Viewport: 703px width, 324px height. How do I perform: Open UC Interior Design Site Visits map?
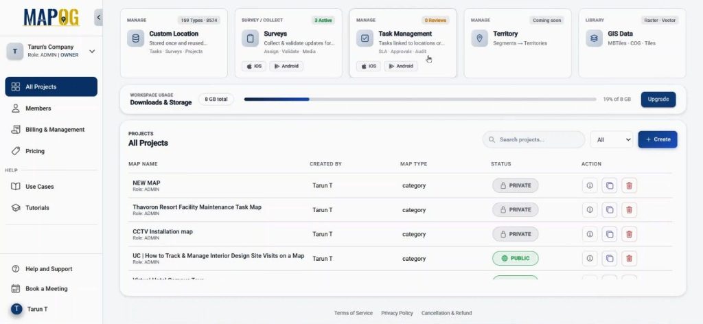coord(218,256)
